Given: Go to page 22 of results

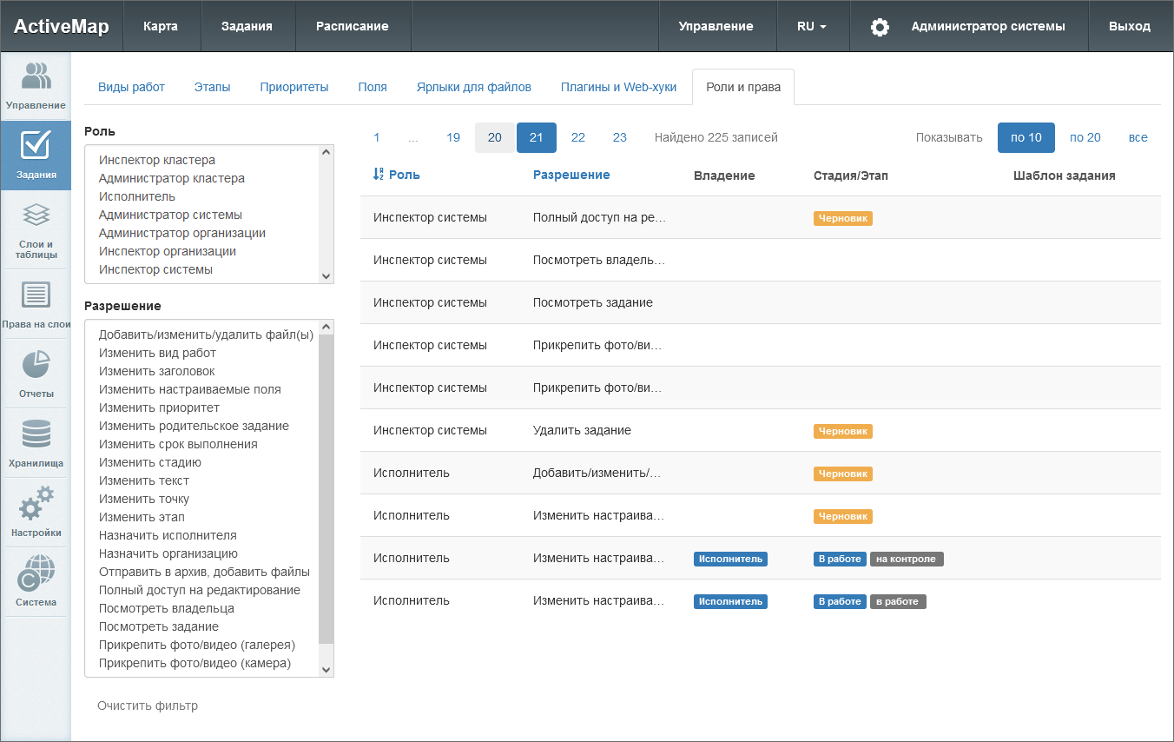Looking at the screenshot, I should [577, 137].
